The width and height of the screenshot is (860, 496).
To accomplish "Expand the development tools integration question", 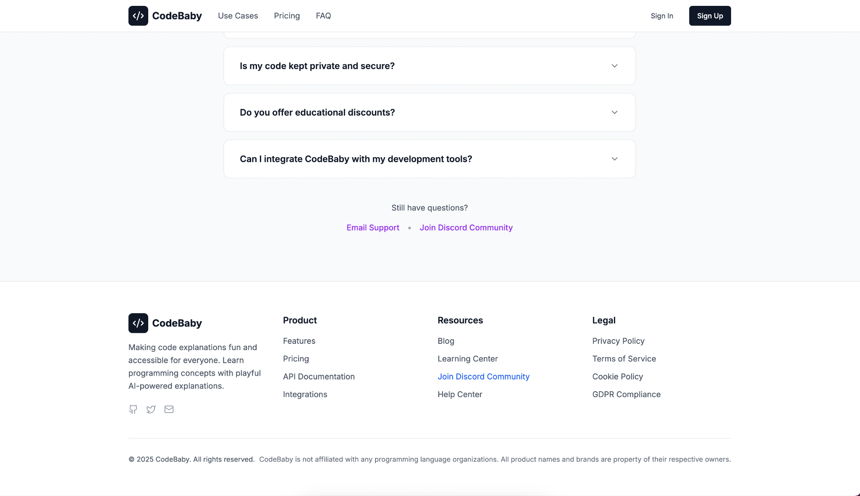I will (429, 159).
